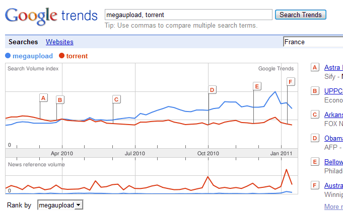This screenshot has width=343, height=216.
Task: Click the red torrent legend dot
Action: click(x=61, y=56)
